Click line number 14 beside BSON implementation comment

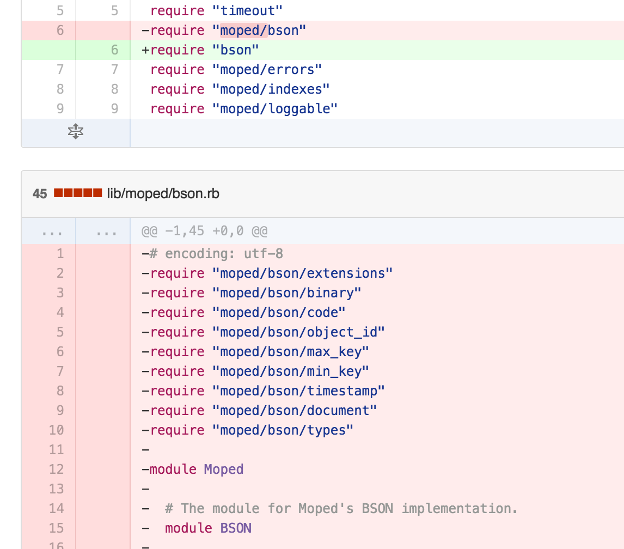click(x=57, y=509)
